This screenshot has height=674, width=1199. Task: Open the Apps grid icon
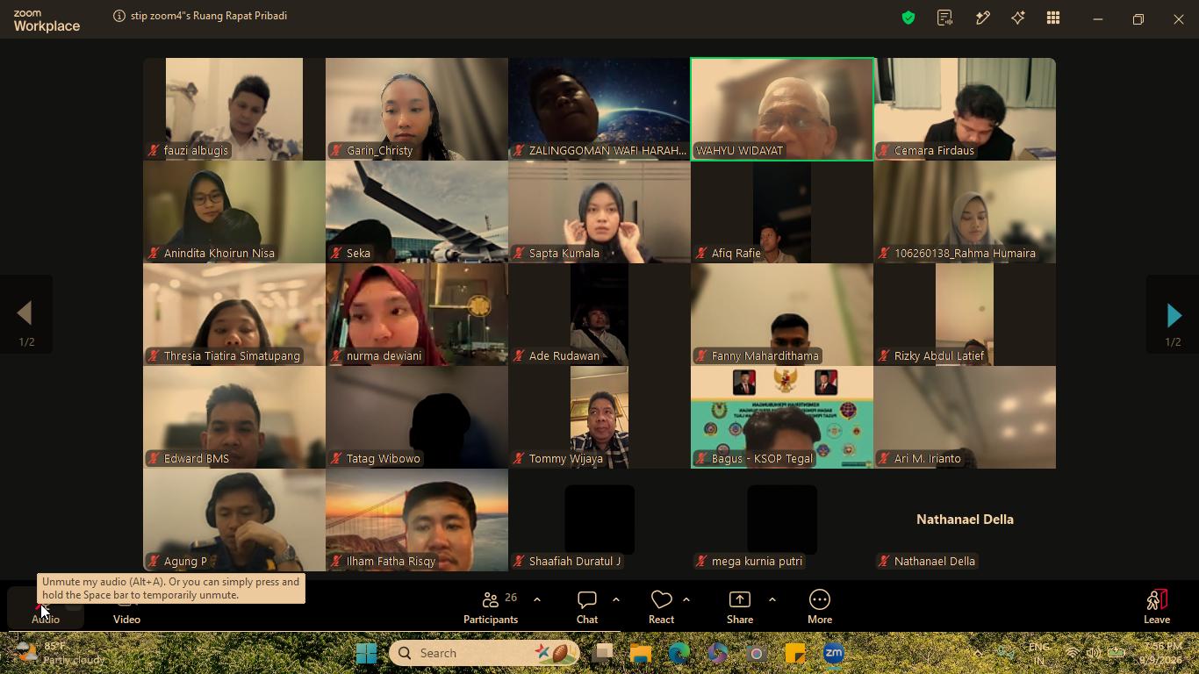point(1053,18)
